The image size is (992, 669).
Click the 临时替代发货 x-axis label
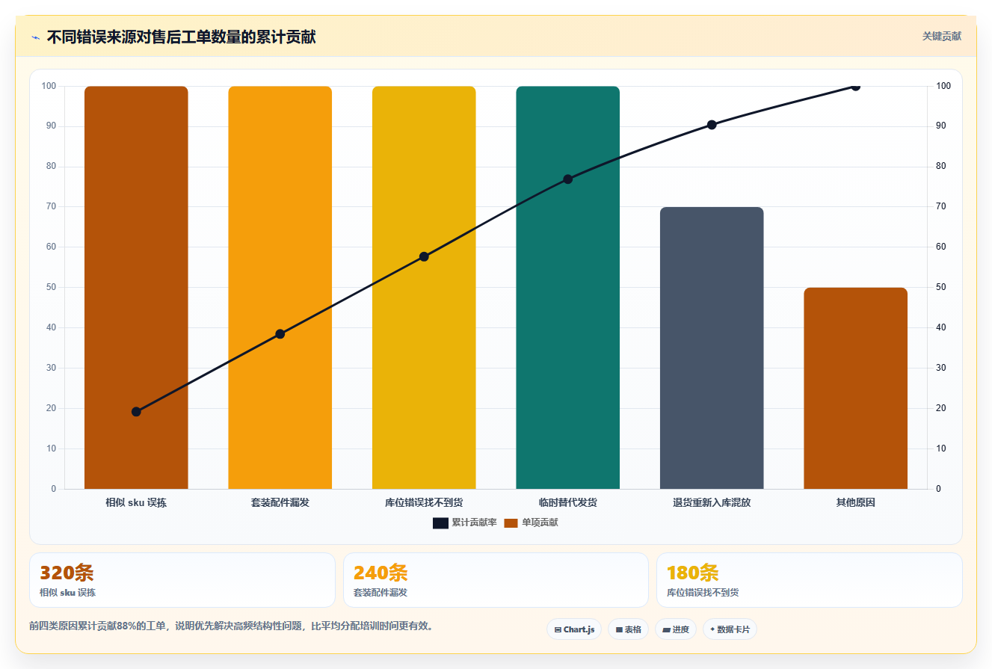click(567, 503)
